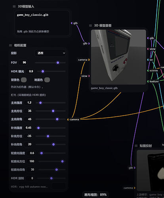
Task: Click the FOV slider handle
Action: 58,63
